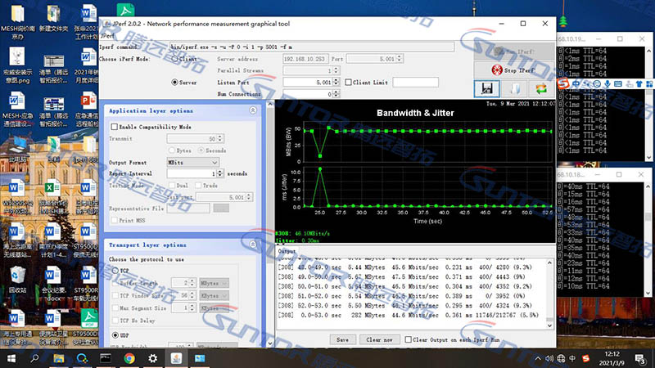Click the refresh arrows icon in JPerf
The height and width of the screenshot is (368, 655).
click(x=541, y=88)
